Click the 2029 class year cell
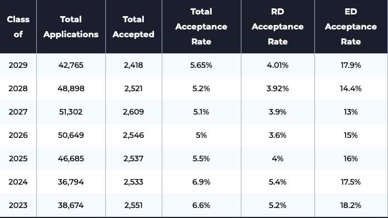The width and height of the screenshot is (388, 218). click(x=18, y=65)
